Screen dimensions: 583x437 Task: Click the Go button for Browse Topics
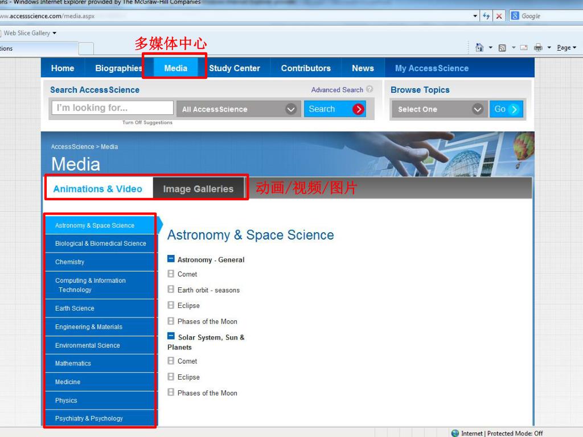[506, 109]
